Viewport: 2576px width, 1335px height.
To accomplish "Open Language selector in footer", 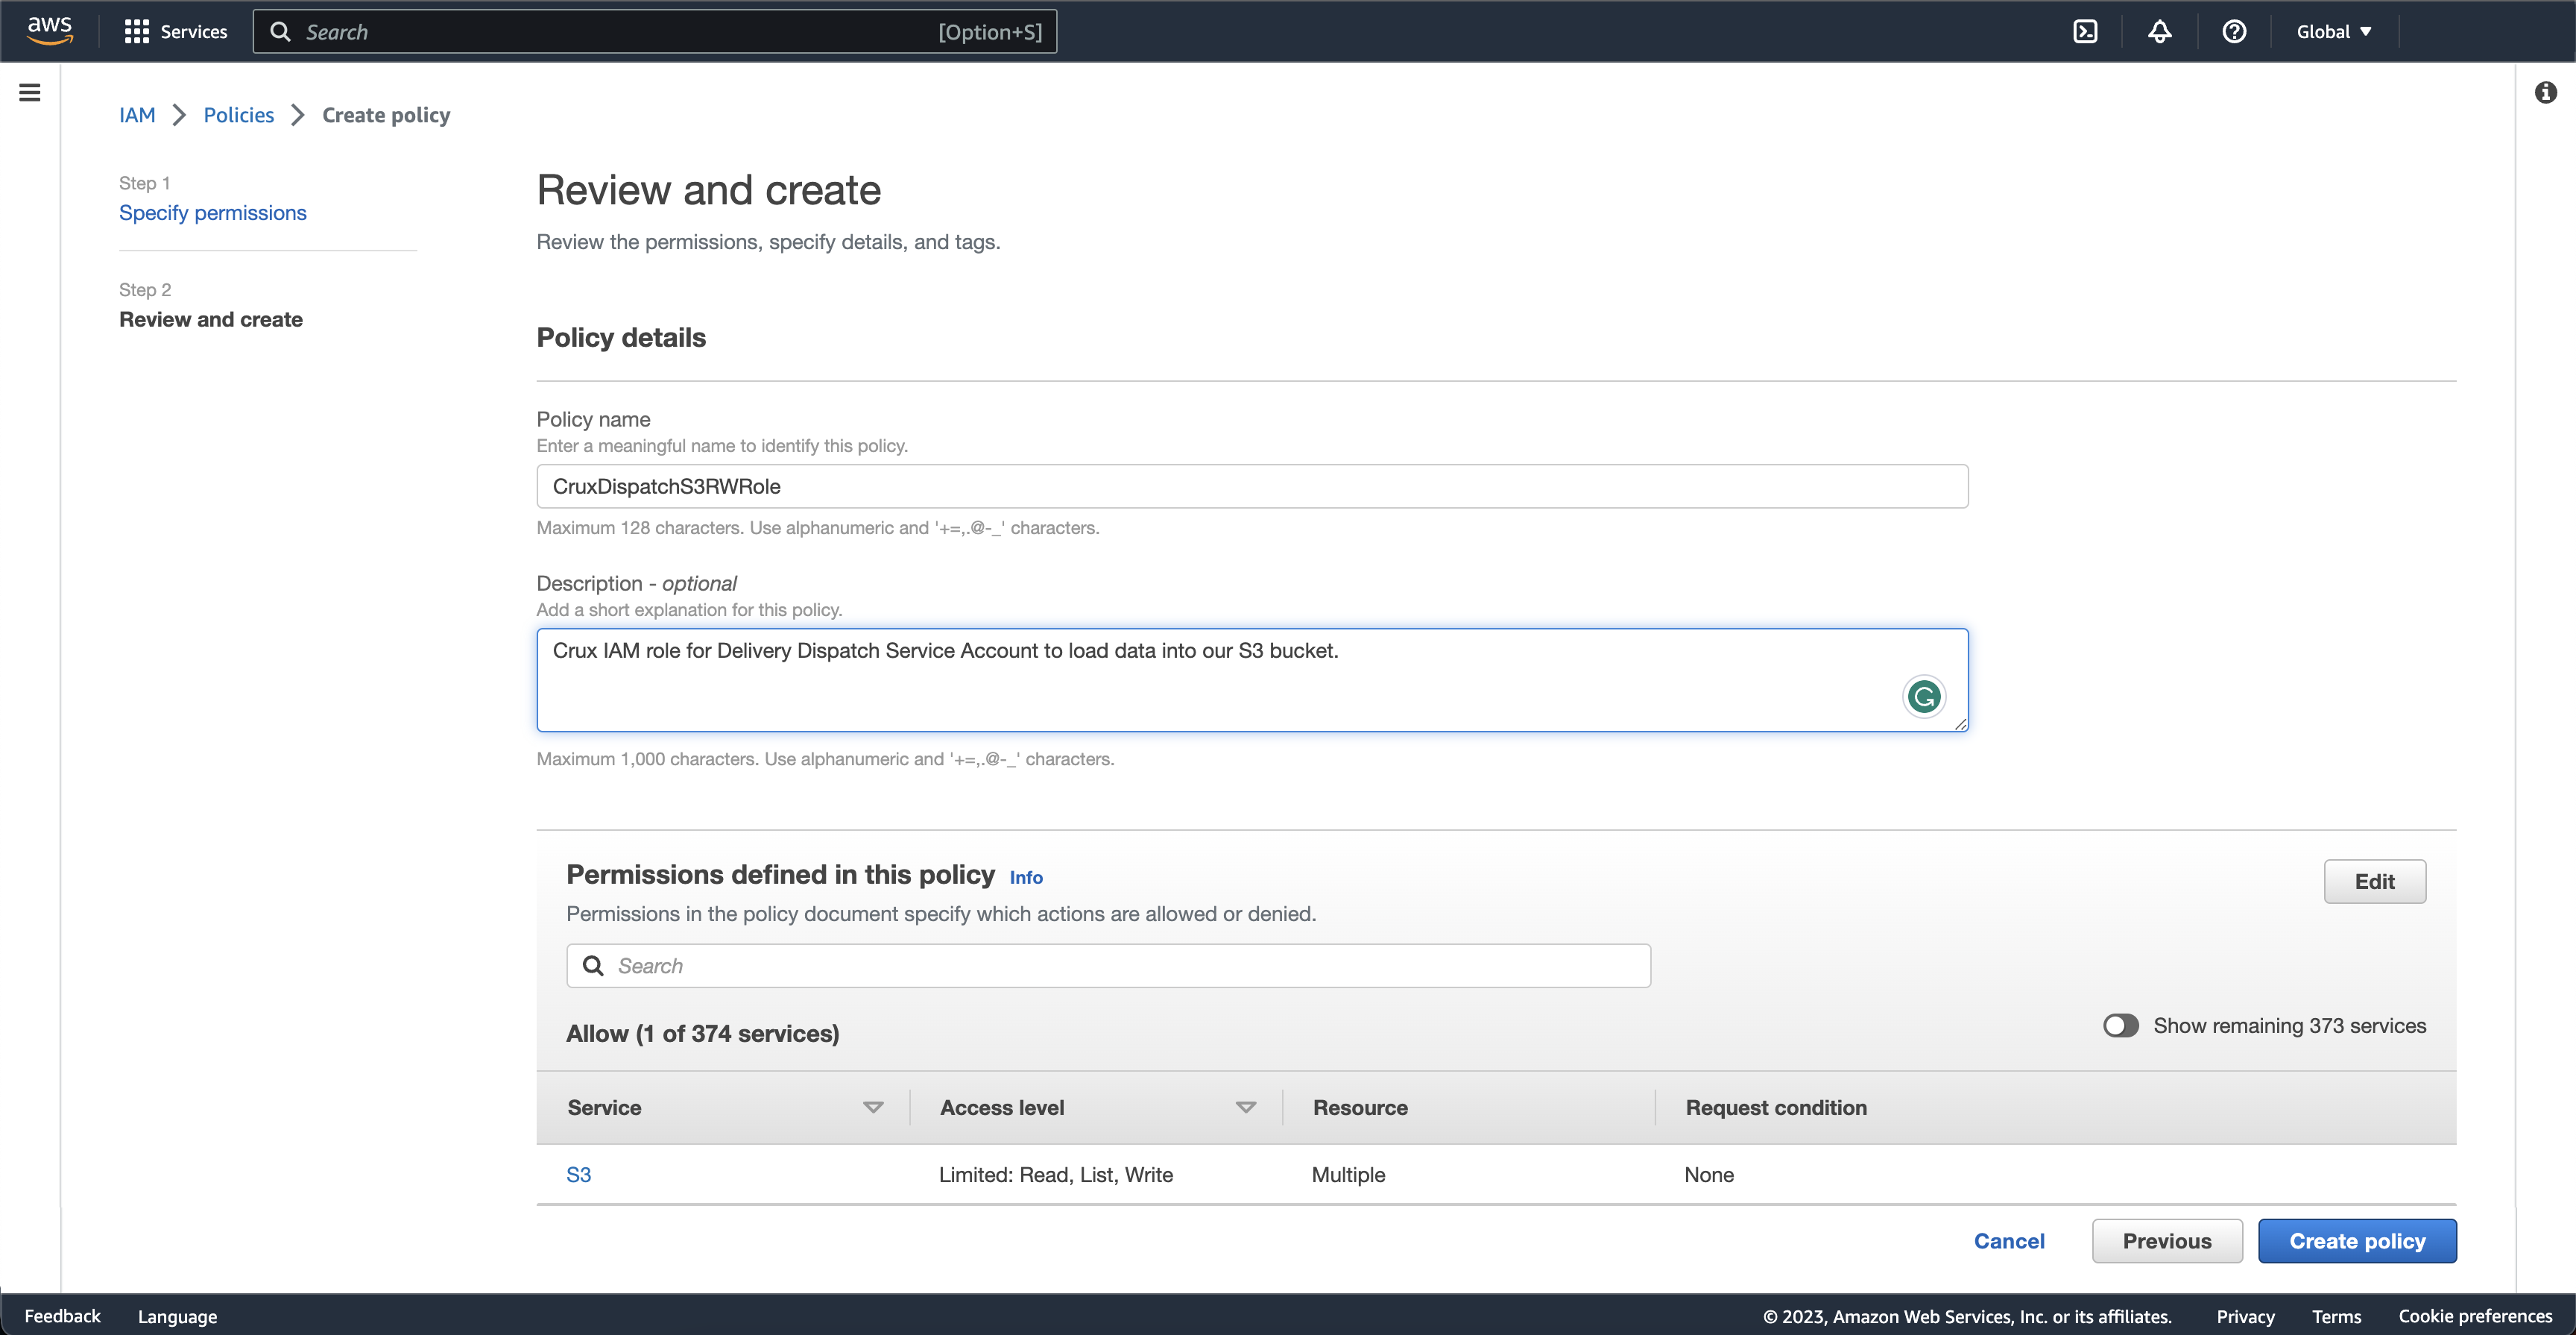I will pyautogui.click(x=177, y=1316).
